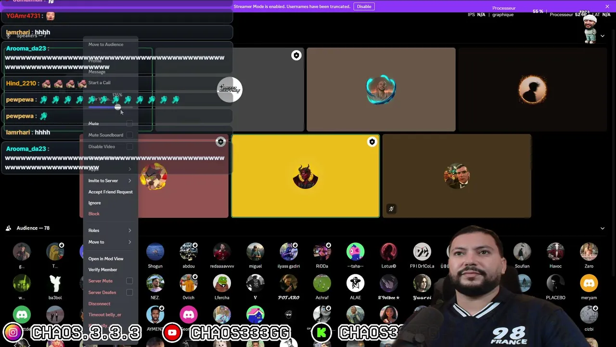Screen dimensions: 616x347
Task: Click redaaaavvvv's audience avatar
Action: click(x=222, y=252)
